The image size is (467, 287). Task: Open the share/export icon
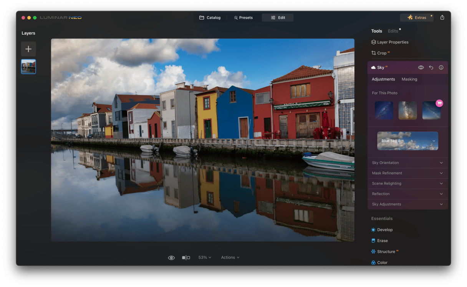click(442, 18)
